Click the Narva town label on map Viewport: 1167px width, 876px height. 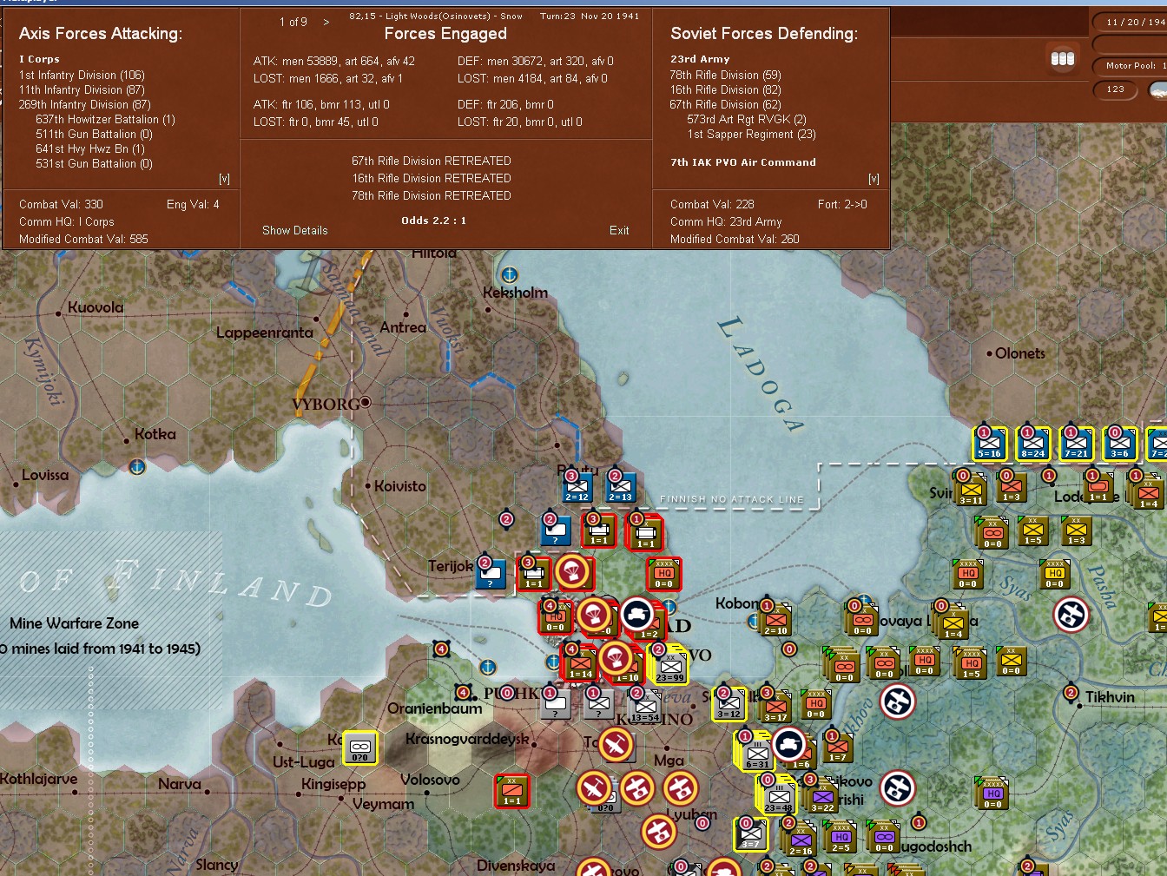[x=180, y=785]
